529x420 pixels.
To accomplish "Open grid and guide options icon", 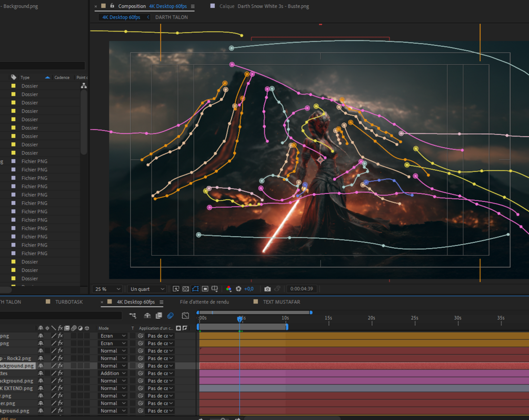I will coord(215,289).
